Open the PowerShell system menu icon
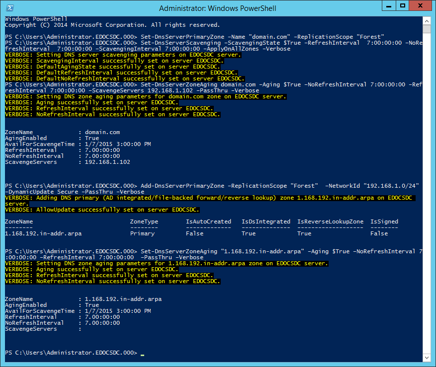 coord(9,8)
